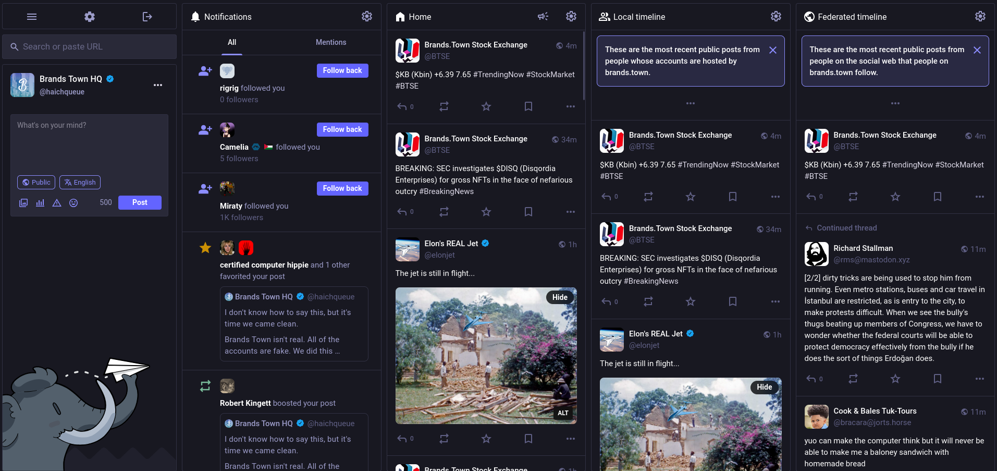This screenshot has width=997, height=471.
Task: Reply to $KB post in Local timeline
Action: (609, 197)
